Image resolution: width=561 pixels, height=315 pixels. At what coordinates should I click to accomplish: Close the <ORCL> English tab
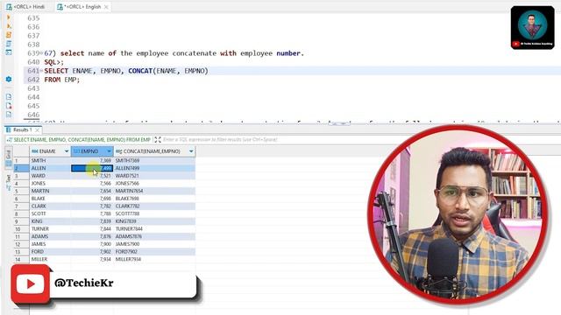[106, 7]
